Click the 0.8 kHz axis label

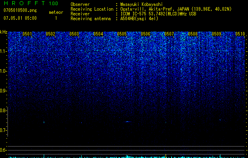3,111
